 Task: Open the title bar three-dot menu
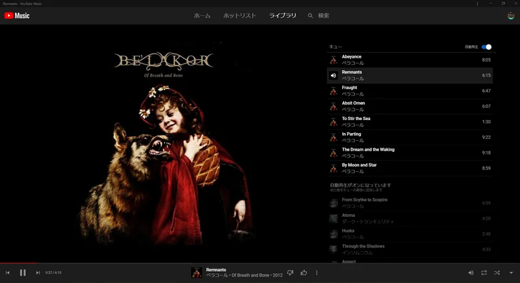point(477,4)
